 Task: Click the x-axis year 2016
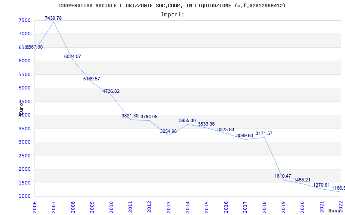click(x=226, y=207)
